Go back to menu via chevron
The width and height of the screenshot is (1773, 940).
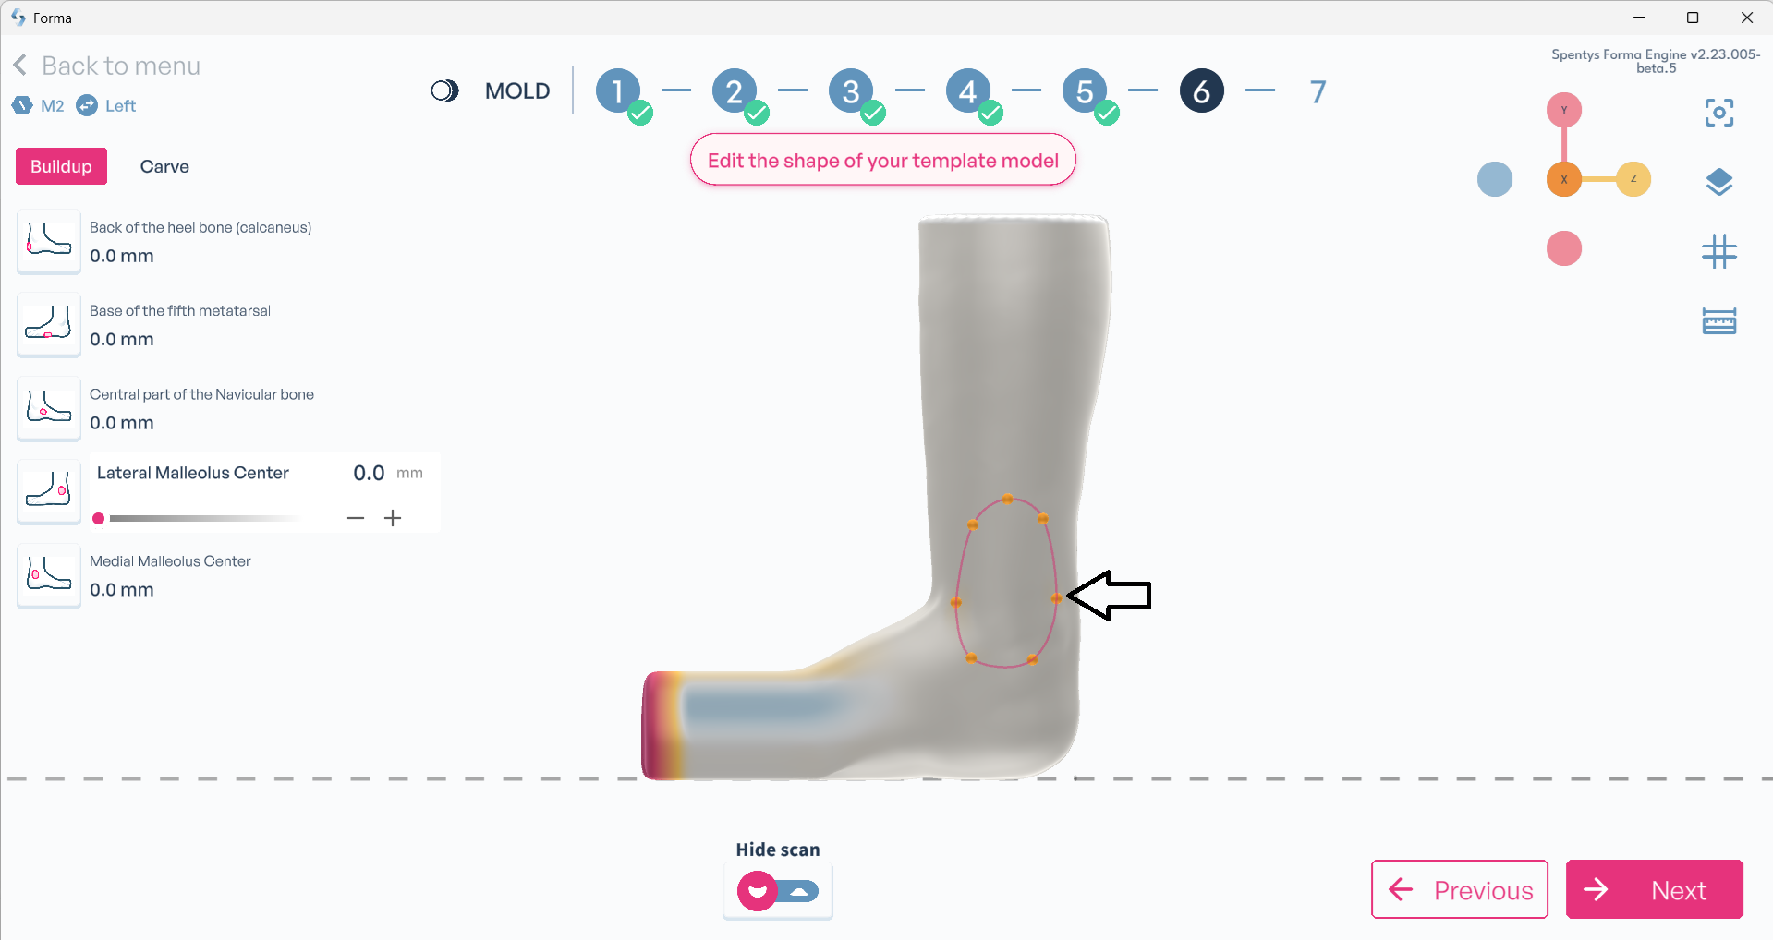click(20, 66)
